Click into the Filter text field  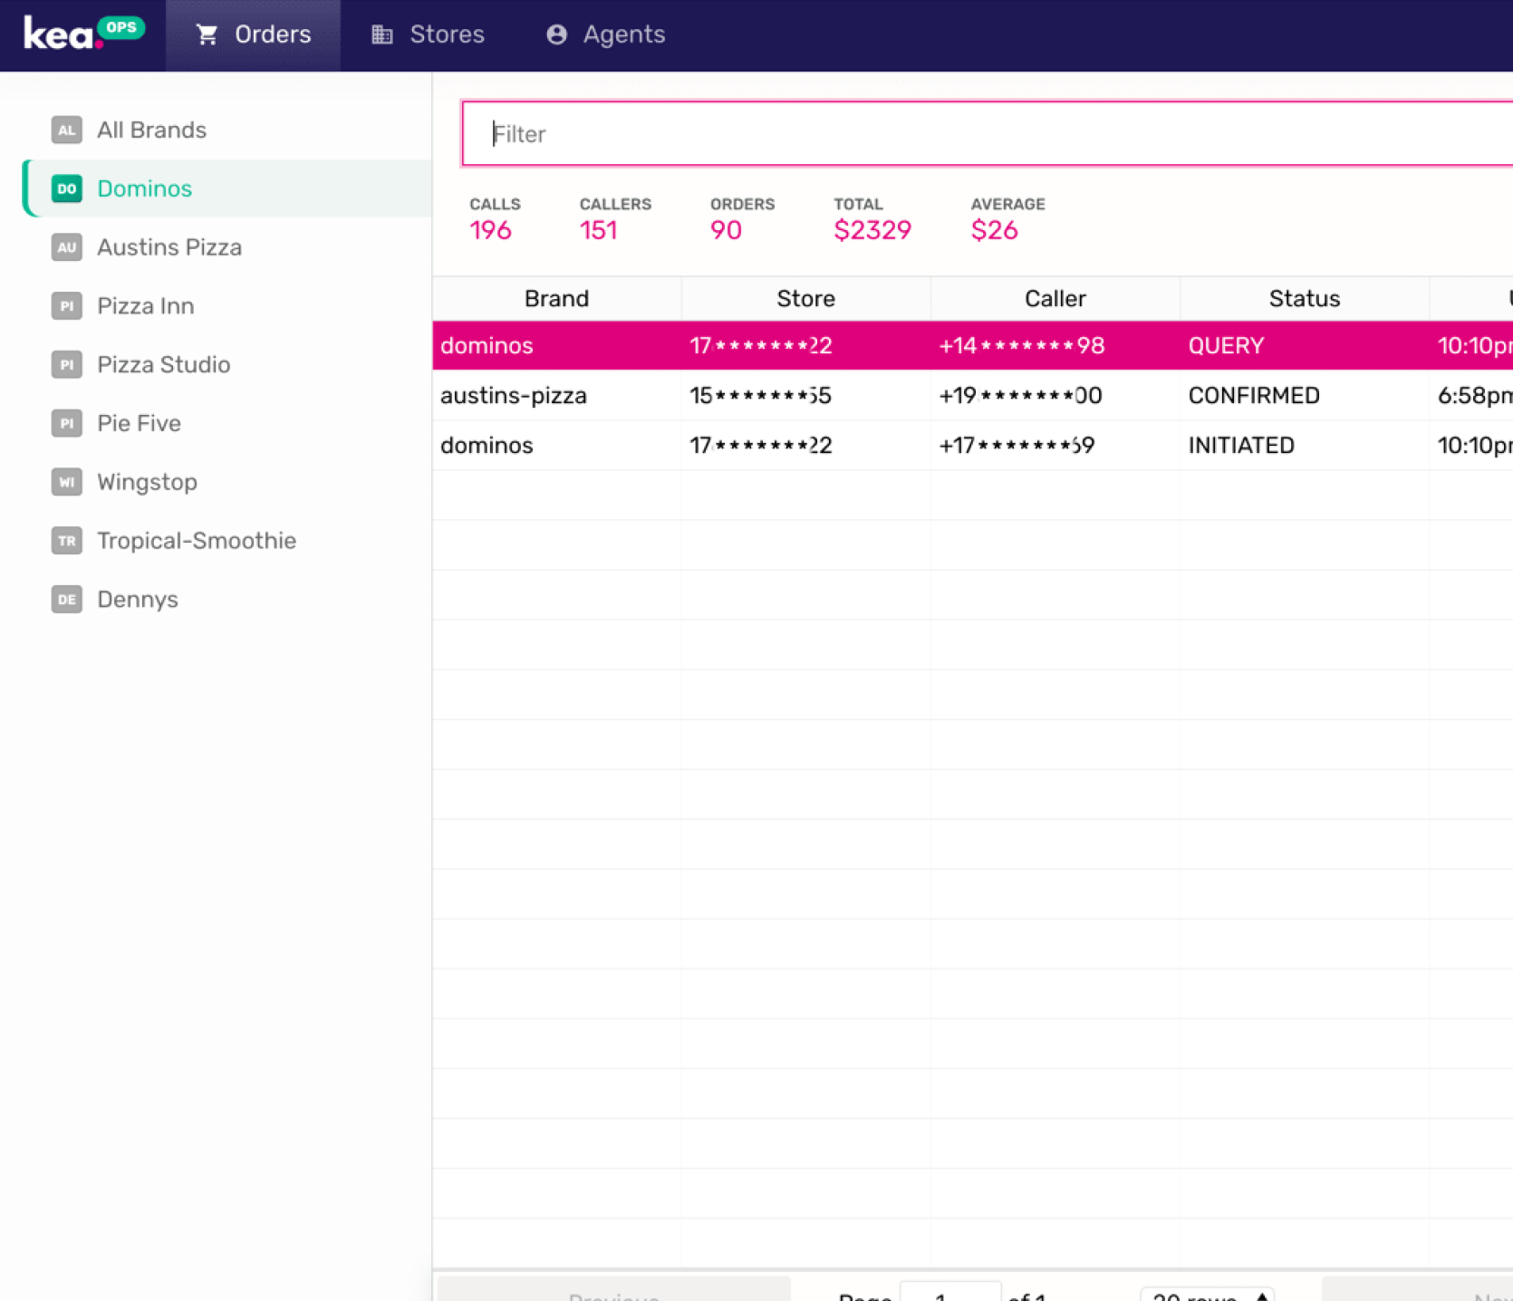pos(988,134)
